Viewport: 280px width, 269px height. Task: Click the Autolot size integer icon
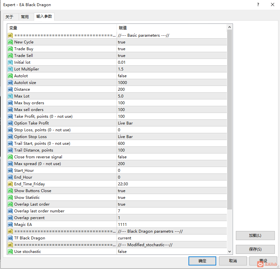pyautogui.click(x=10, y=83)
